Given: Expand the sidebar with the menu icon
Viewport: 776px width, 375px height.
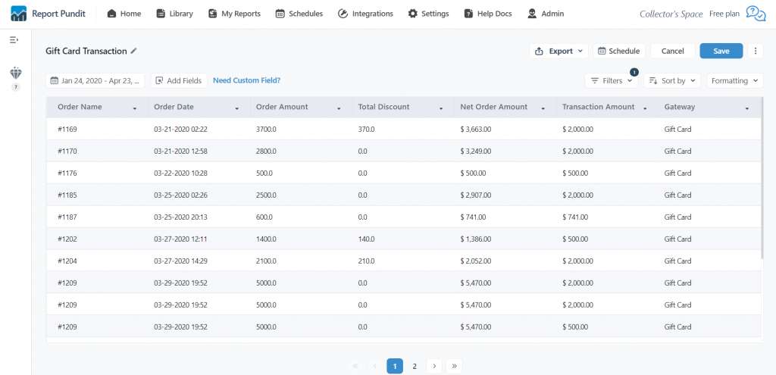Looking at the screenshot, I should 14,39.
